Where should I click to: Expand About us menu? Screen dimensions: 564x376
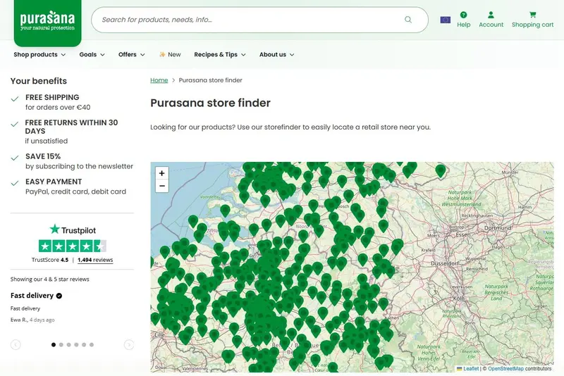tap(276, 55)
